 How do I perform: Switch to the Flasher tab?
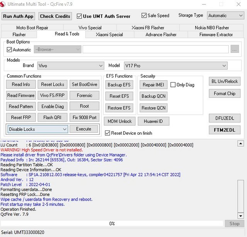[19, 34]
